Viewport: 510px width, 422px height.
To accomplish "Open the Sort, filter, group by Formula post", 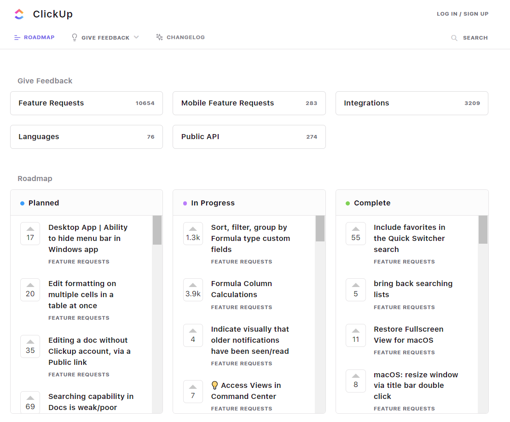I will coord(250,238).
